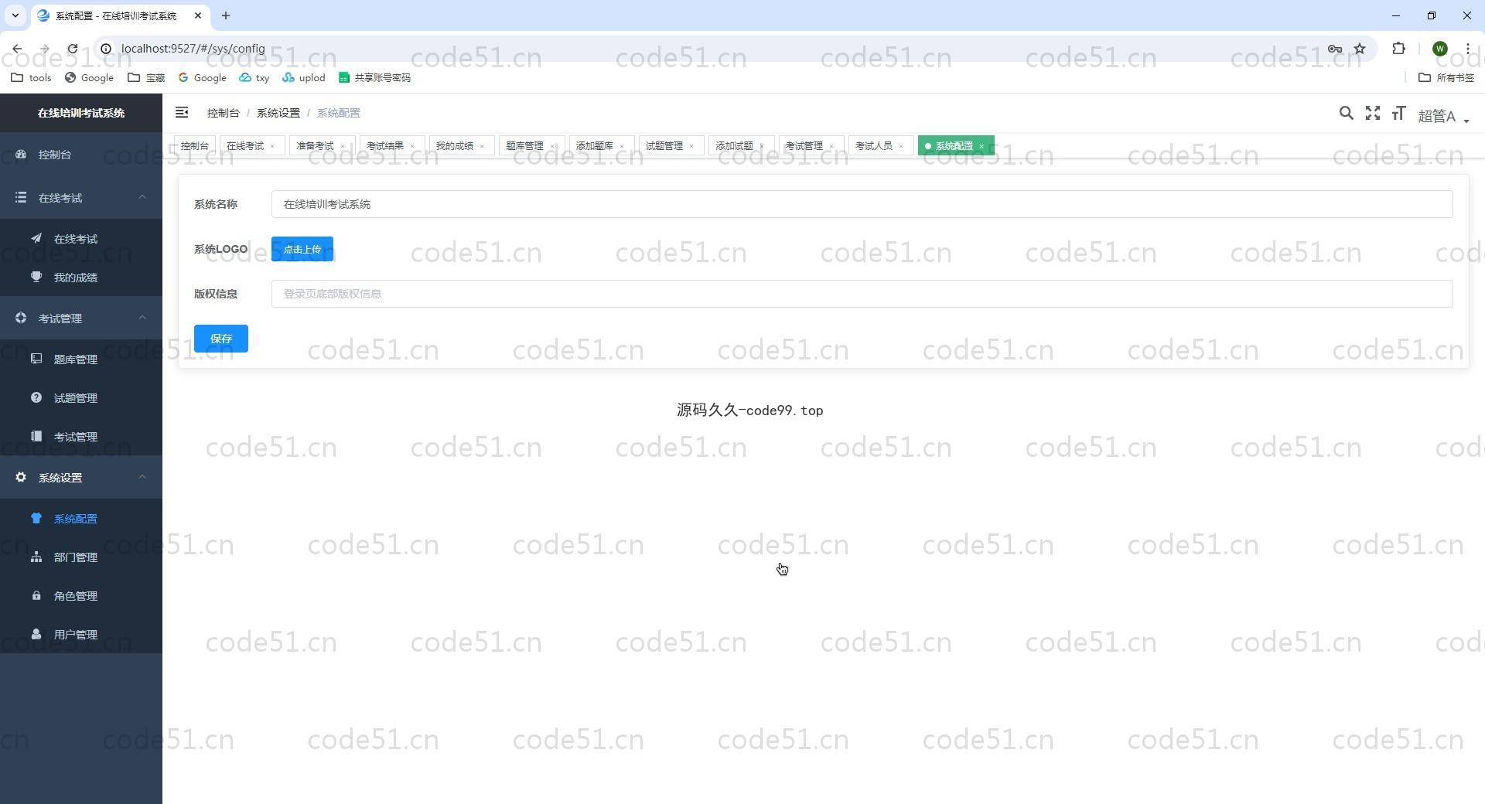
Task: Click the 控制台 breadcrumb link
Action: coord(223,113)
